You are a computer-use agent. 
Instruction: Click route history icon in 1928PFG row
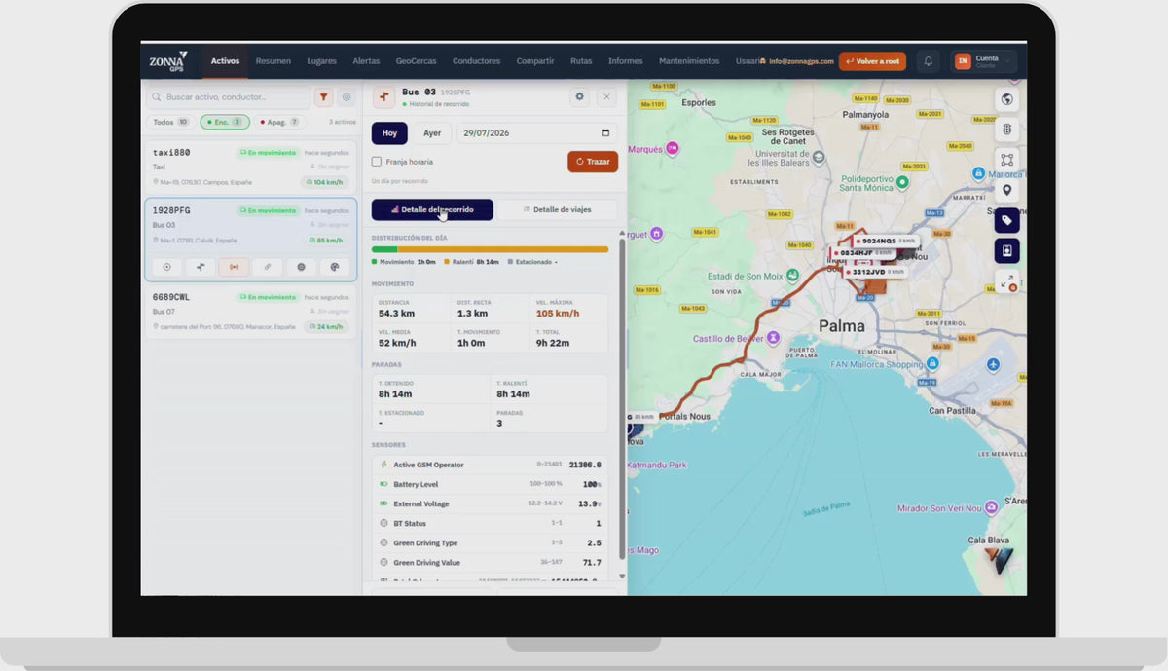click(x=200, y=267)
